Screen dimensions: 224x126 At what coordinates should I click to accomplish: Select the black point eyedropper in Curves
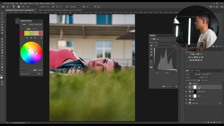[x=151, y=49]
